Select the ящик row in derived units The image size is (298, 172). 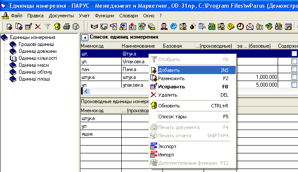coord(101,134)
